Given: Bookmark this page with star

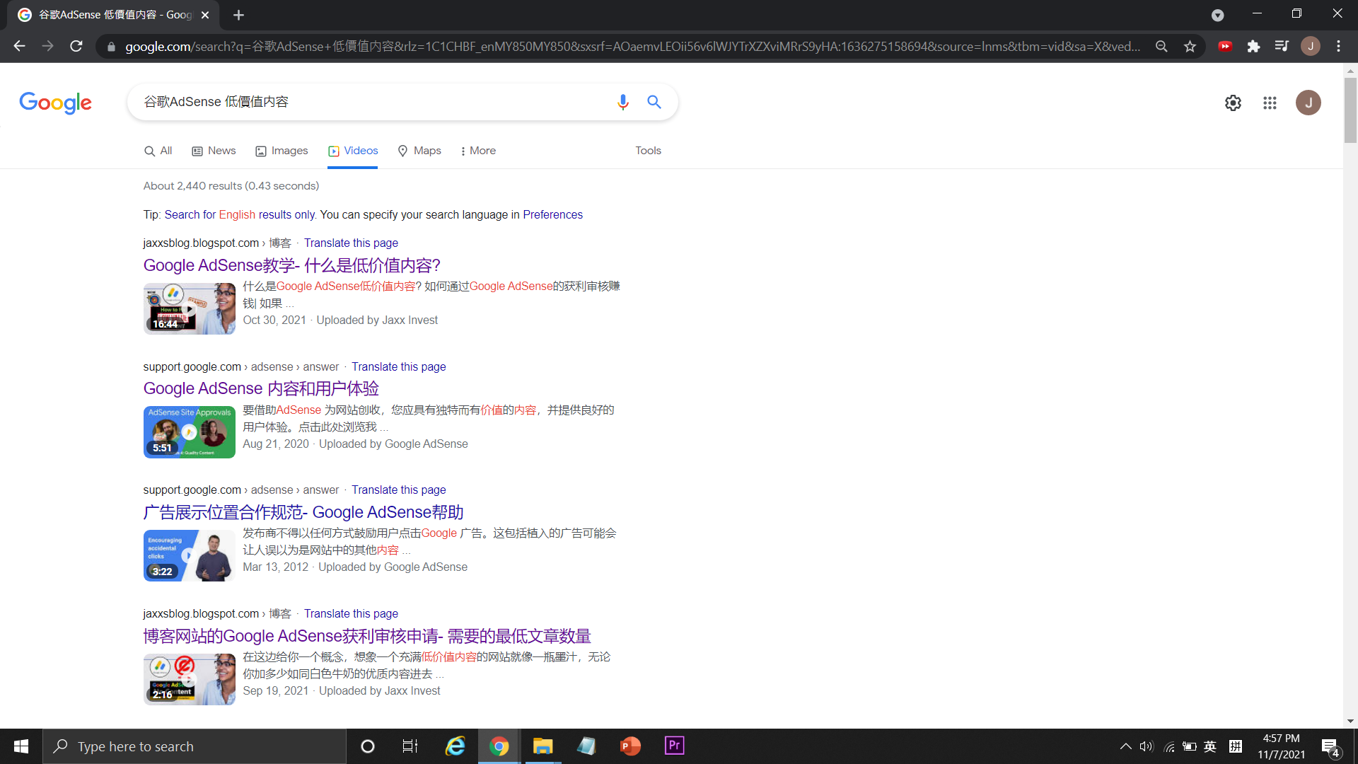Looking at the screenshot, I should coord(1190,46).
